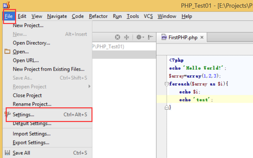Click the PHP file icon on FirstPHP.php tab
253x158 pixels.
[x=164, y=37]
